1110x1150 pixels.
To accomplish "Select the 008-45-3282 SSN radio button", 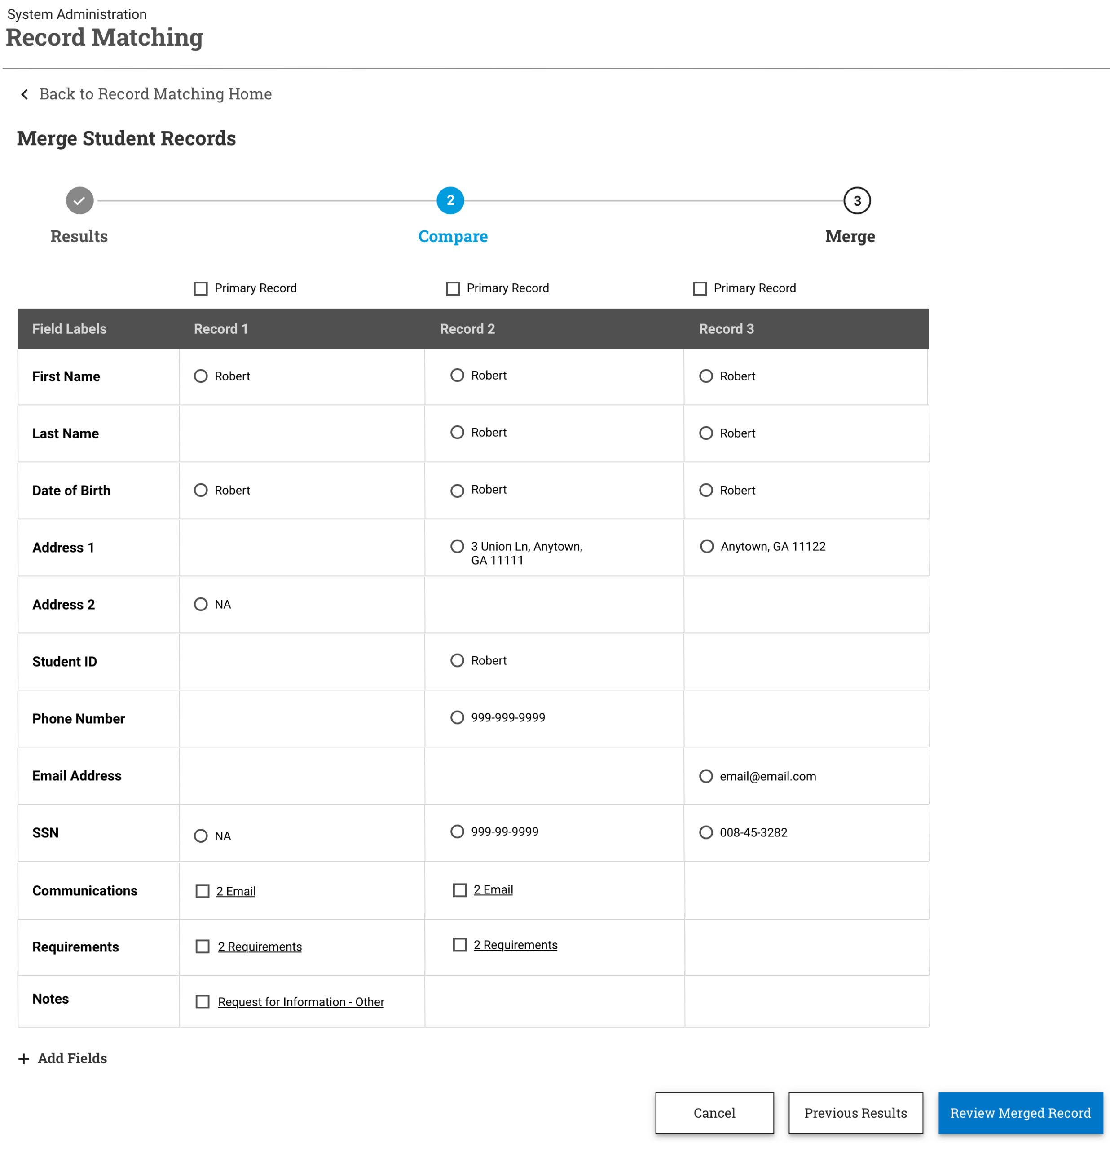I will coord(705,832).
